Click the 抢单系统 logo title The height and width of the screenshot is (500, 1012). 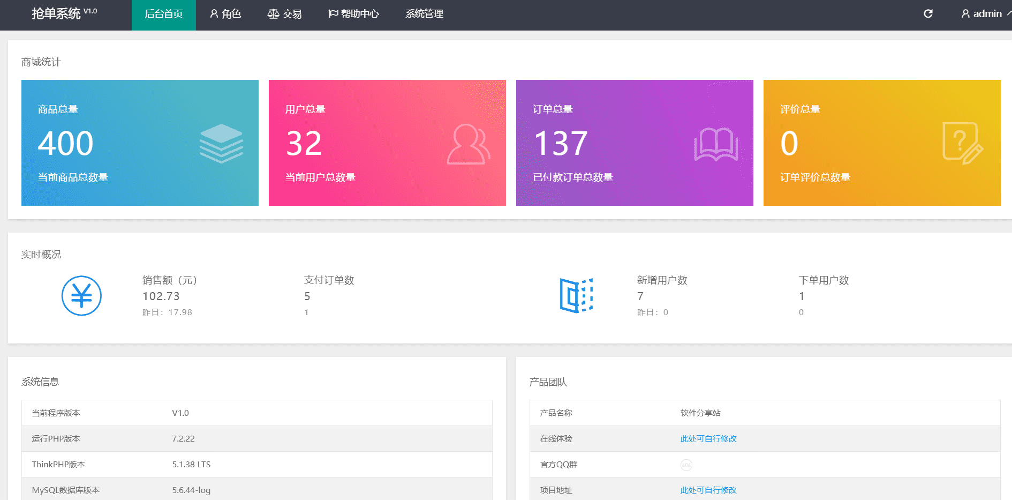(x=56, y=14)
